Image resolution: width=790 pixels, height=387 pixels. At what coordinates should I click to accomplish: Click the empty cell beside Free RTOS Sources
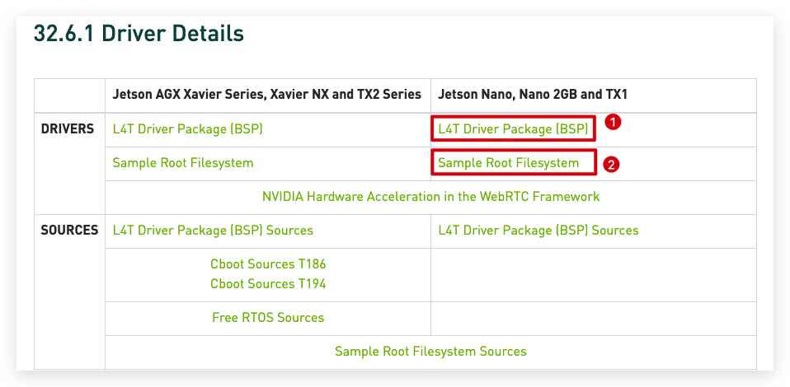click(594, 319)
